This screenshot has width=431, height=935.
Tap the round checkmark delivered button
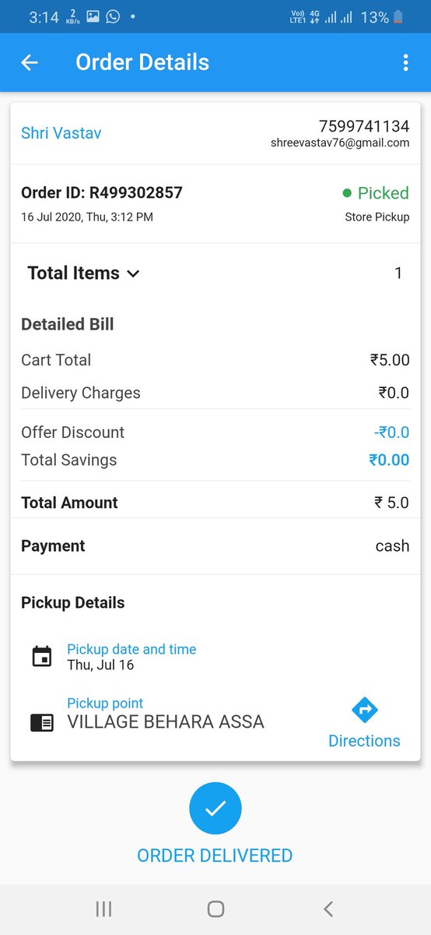tap(215, 809)
